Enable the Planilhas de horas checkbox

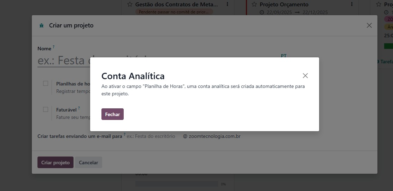46,83
